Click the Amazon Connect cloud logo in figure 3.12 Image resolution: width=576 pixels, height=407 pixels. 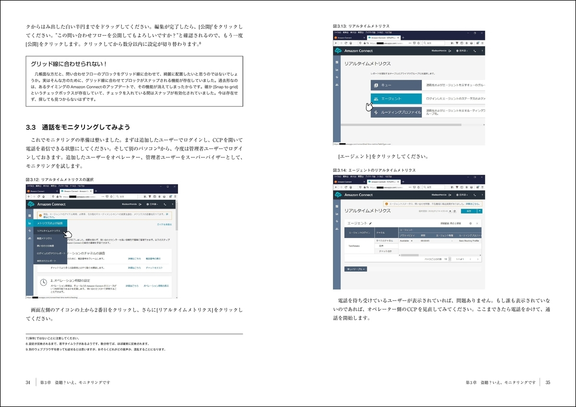click(31, 204)
